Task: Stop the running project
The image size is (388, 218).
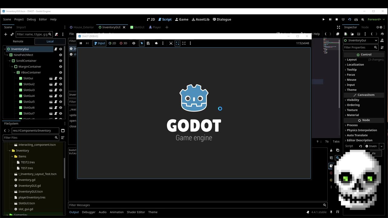Action: 336,19
